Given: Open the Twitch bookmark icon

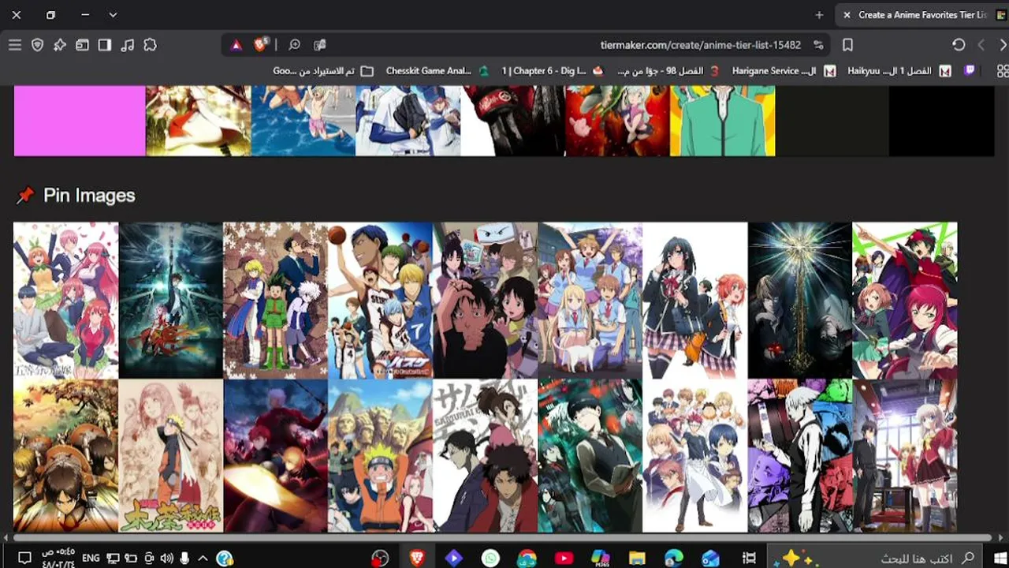Looking at the screenshot, I should tap(970, 71).
